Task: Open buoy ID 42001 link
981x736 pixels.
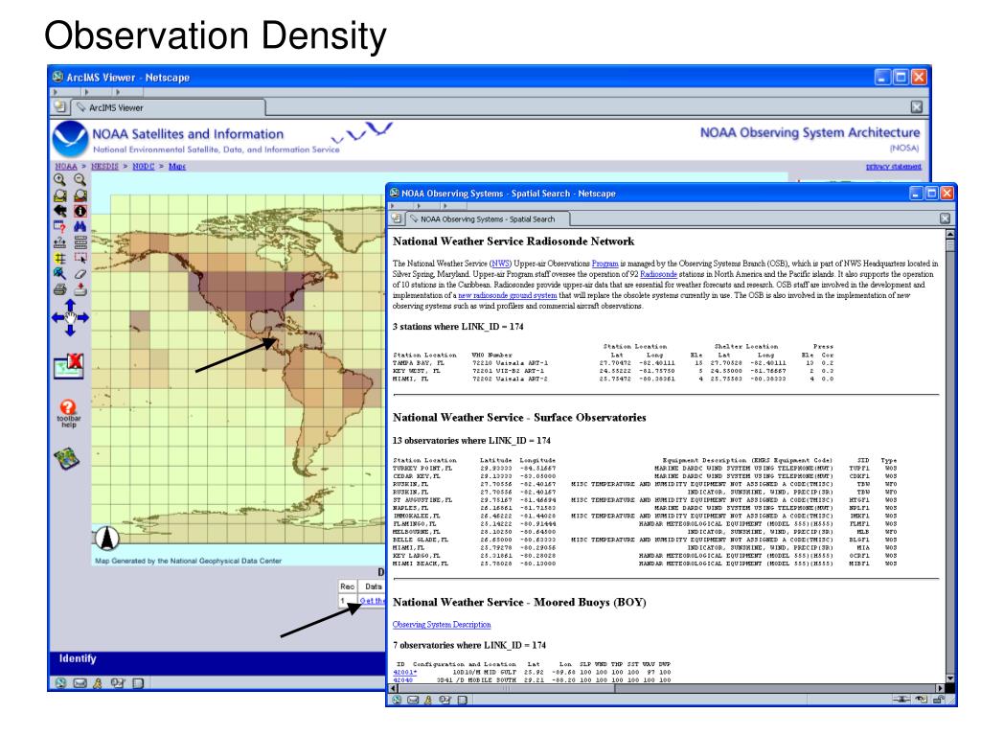Action: [404, 672]
